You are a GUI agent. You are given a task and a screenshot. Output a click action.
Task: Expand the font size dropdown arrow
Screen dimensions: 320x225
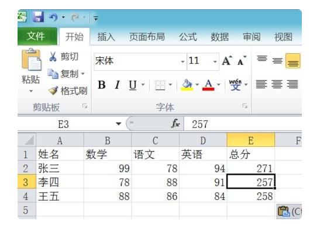(215, 61)
